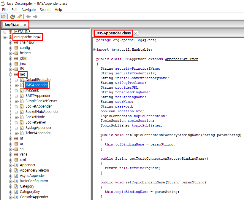Click the package icon beside nt
Viewport: 244px width, 200px height.
point(16,138)
